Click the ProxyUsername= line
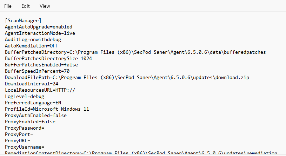 (25, 147)
